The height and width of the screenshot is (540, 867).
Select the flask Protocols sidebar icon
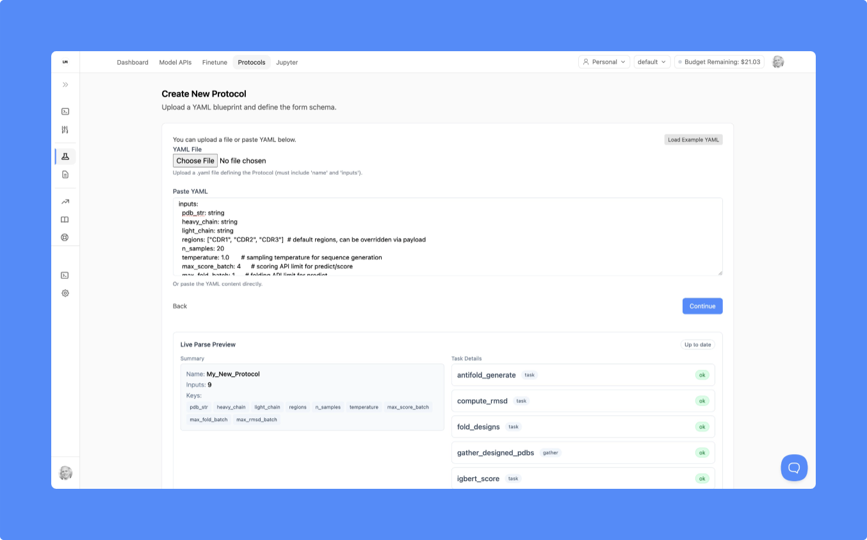[65, 157]
